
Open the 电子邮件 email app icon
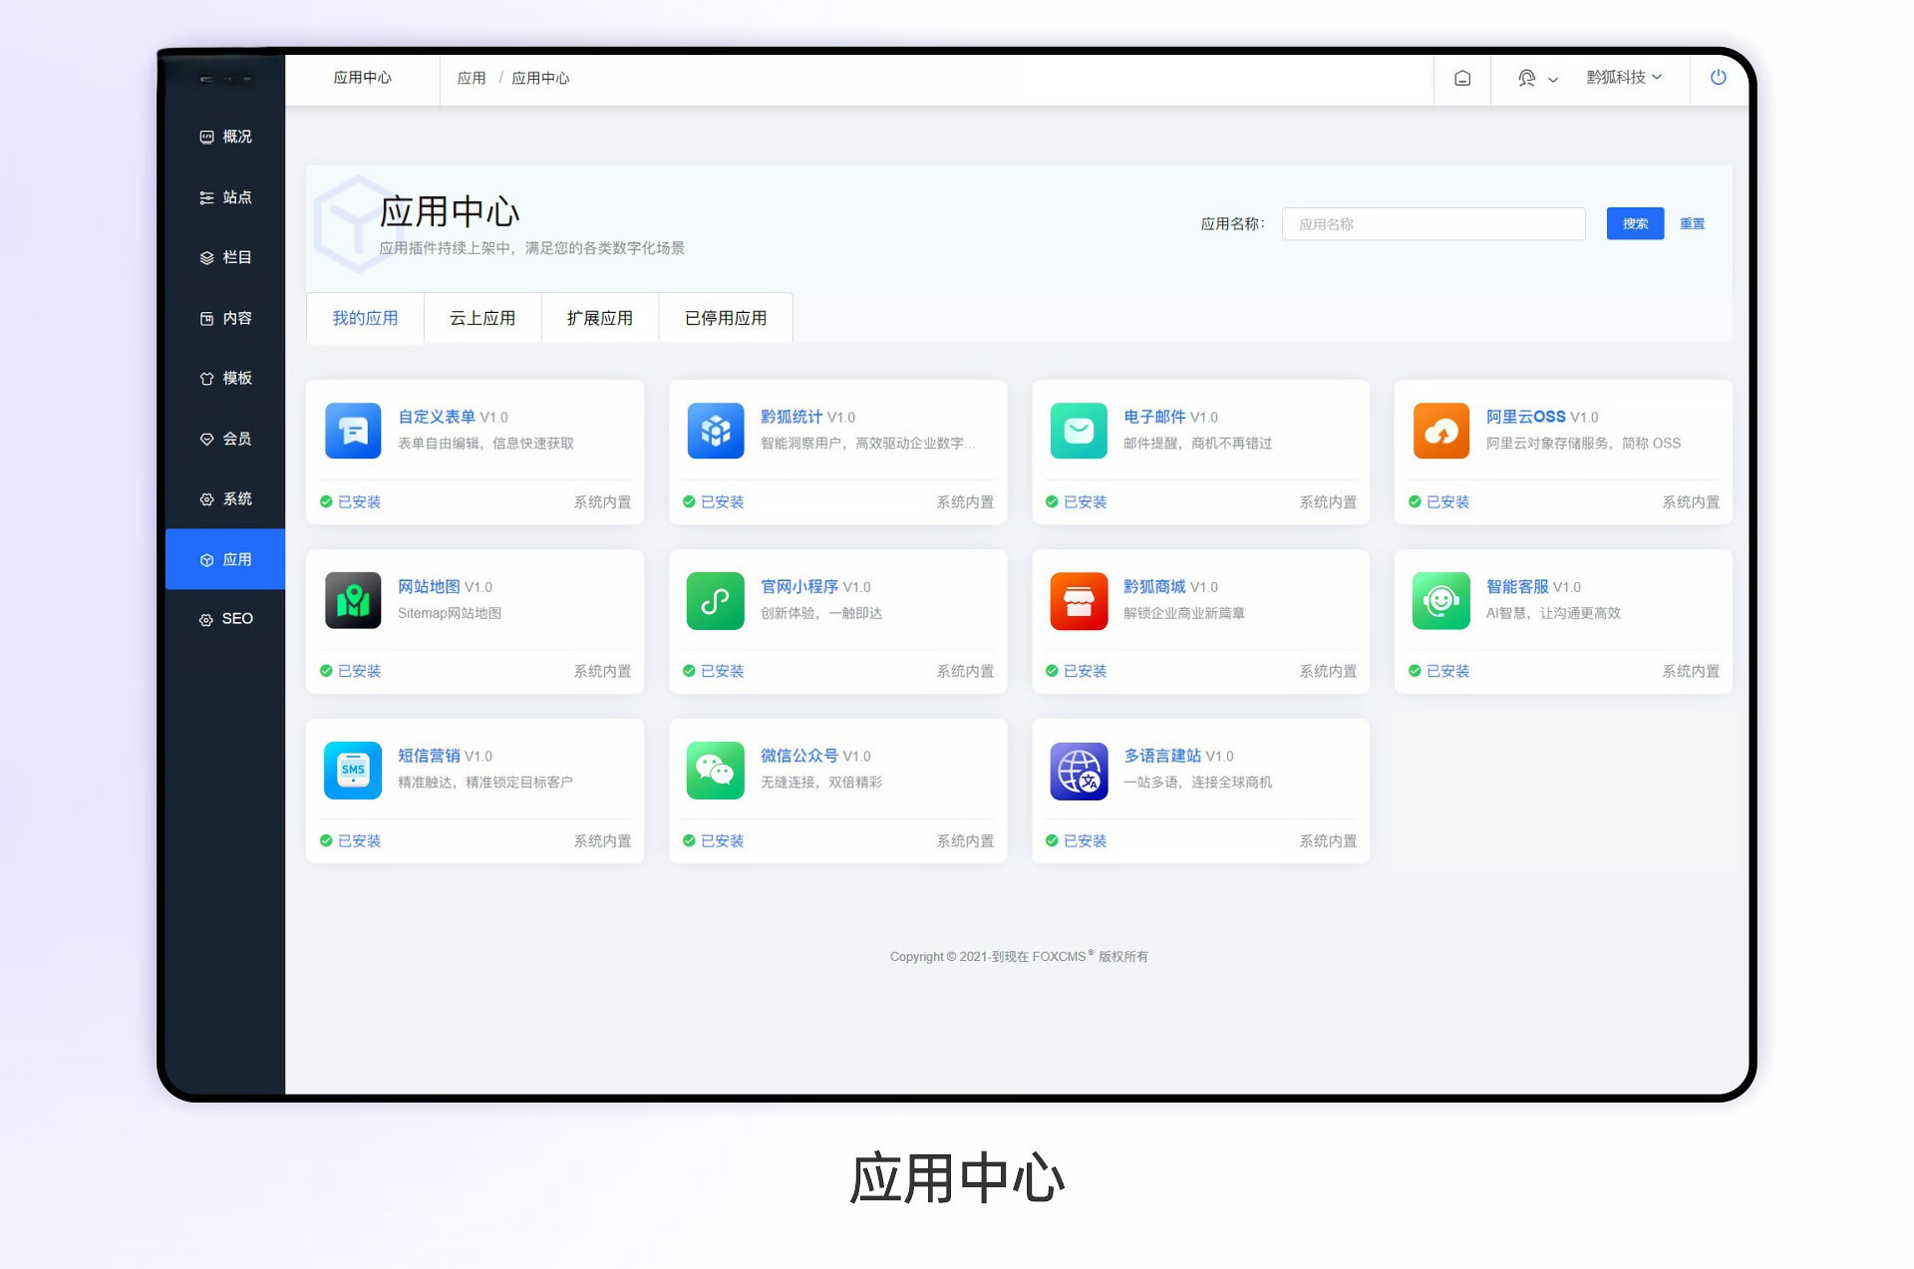coord(1079,431)
